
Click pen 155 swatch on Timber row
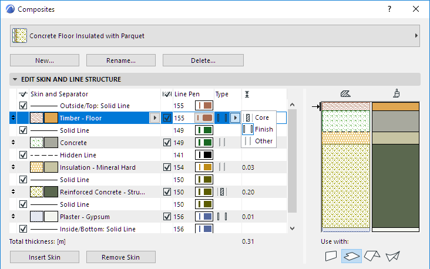[204, 118]
